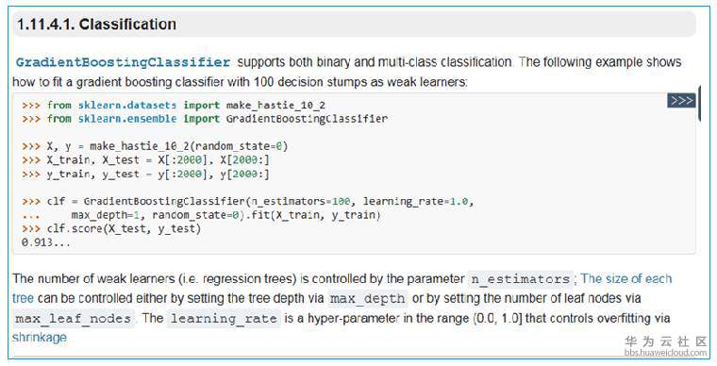Click the clf = GradientBoostingClassifier code line
Viewport: 717px width, 366px height.
click(x=247, y=202)
